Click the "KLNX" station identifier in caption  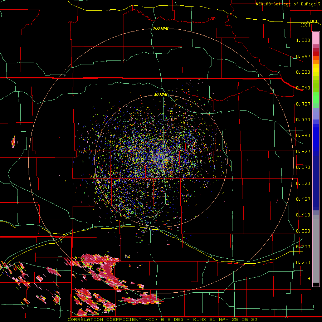click(200, 319)
